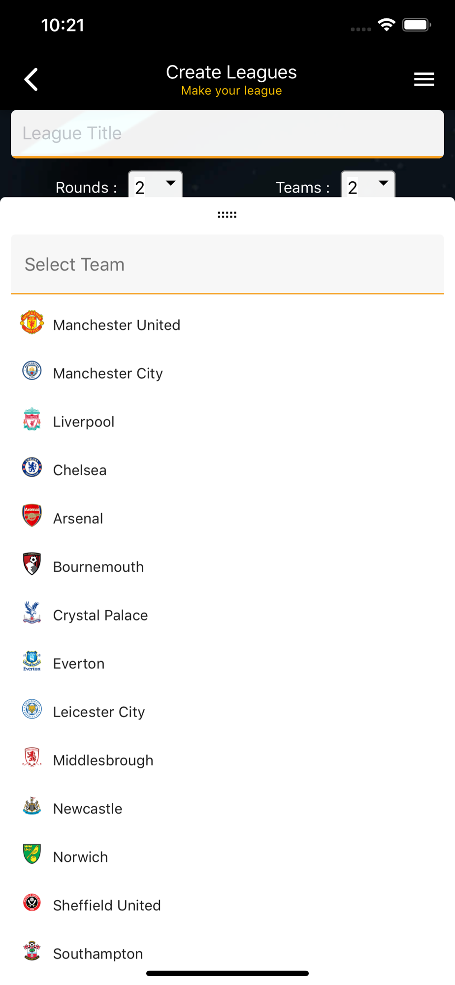Tap the Chelsea club badge
The image size is (455, 985).
[32, 468]
